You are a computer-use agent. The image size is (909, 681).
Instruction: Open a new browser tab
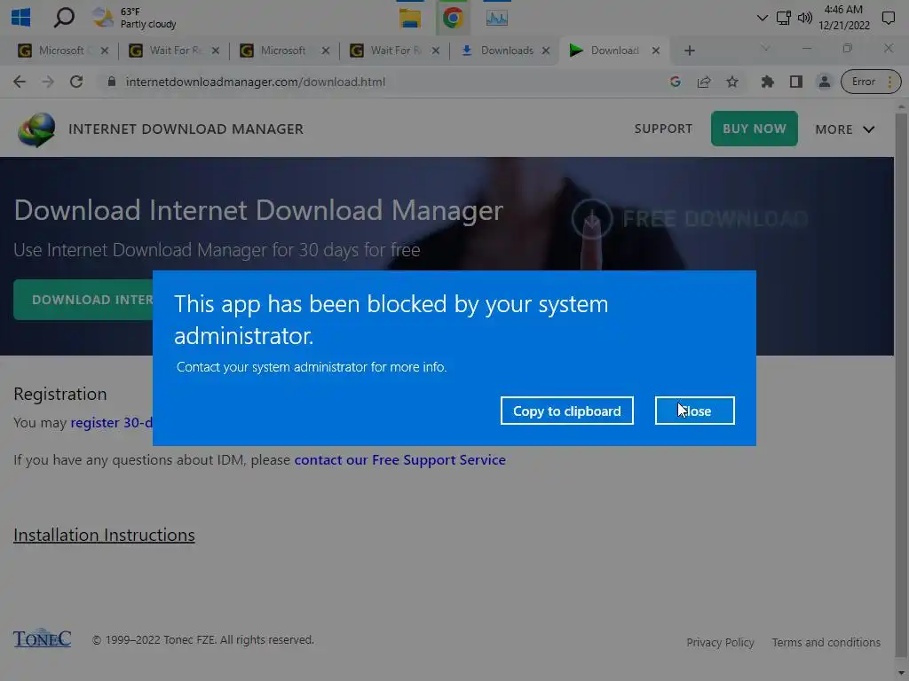689,51
